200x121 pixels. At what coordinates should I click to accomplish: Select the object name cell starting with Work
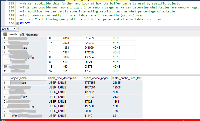pos(28,116)
